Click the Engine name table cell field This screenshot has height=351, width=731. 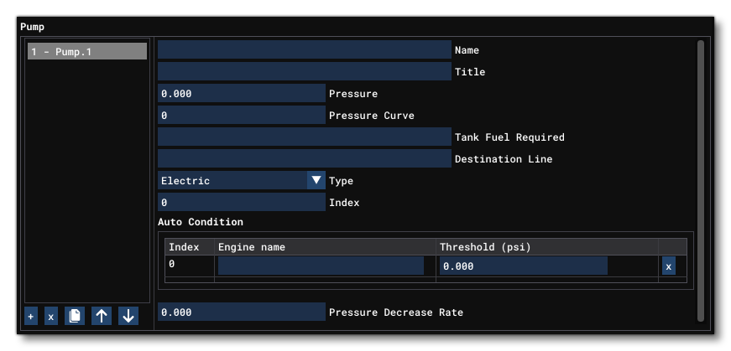[x=321, y=266]
